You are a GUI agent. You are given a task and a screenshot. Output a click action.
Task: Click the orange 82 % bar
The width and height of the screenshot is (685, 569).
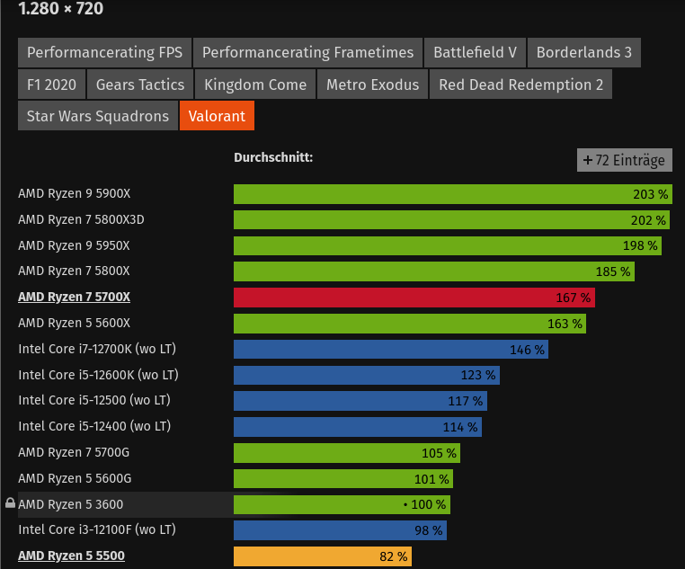[x=323, y=556]
